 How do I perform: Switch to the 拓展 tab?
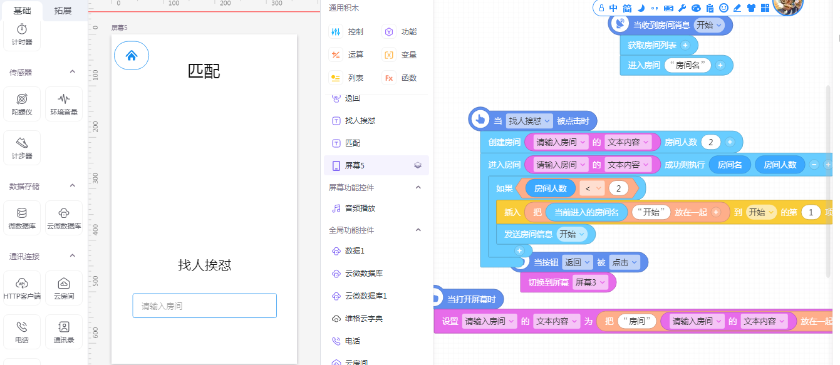[x=63, y=10]
